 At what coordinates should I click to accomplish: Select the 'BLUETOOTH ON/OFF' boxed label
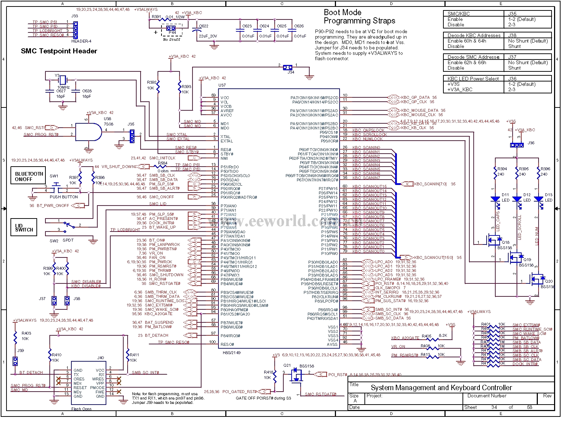coord(28,176)
